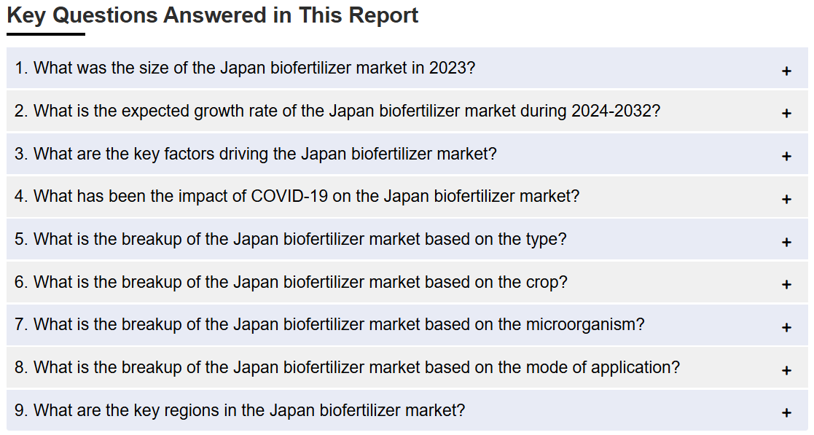This screenshot has width=814, height=435.
Task: Toggle plus icon for COVID-19 impact question
Action: pyautogui.click(x=786, y=200)
